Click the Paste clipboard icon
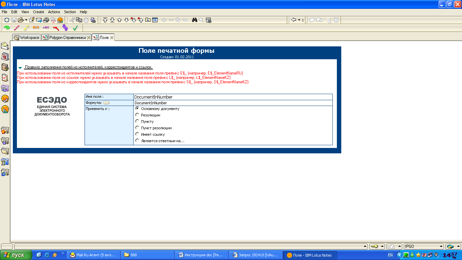This screenshot has width=462, height=260. click(x=86, y=20)
